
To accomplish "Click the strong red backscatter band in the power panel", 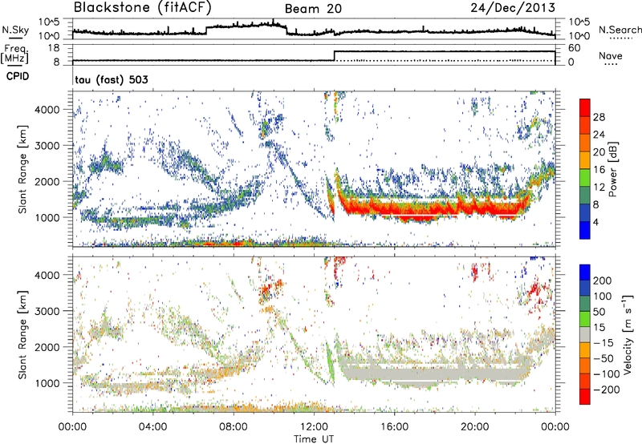I will pyautogui.click(x=434, y=208).
